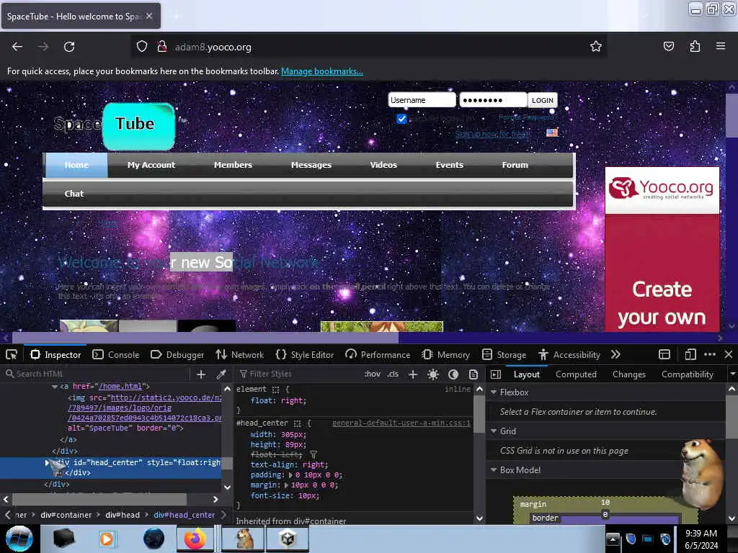Switch to the Debugger tab
Image resolution: width=738 pixels, height=553 pixels.
pos(177,354)
